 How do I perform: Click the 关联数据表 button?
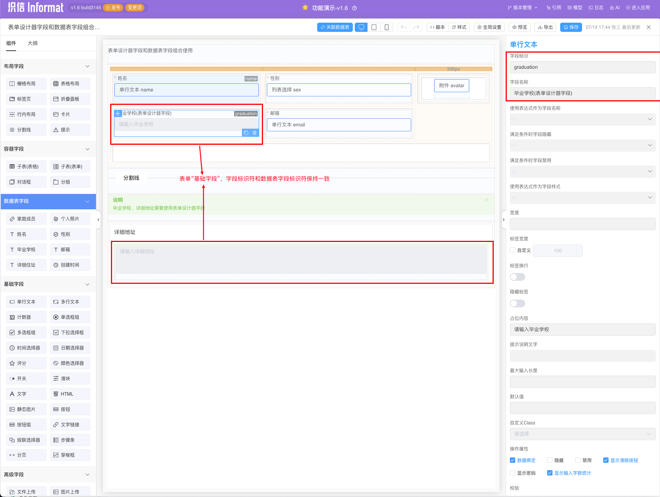[x=335, y=27]
